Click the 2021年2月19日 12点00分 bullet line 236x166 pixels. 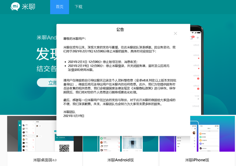tap(119, 68)
